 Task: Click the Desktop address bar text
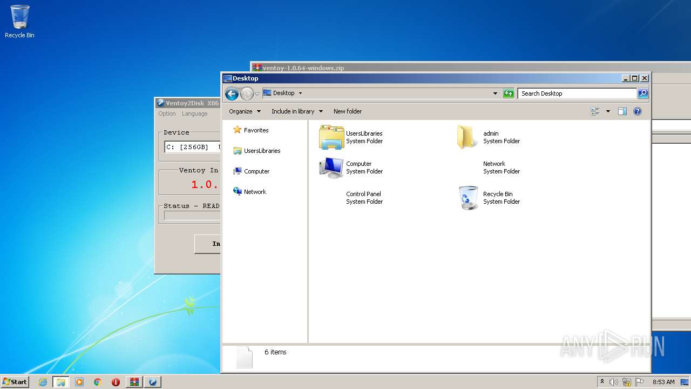coord(284,93)
